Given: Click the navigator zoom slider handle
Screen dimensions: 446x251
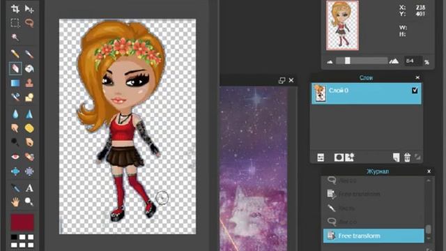Looking at the screenshot, I should [x=347, y=61].
